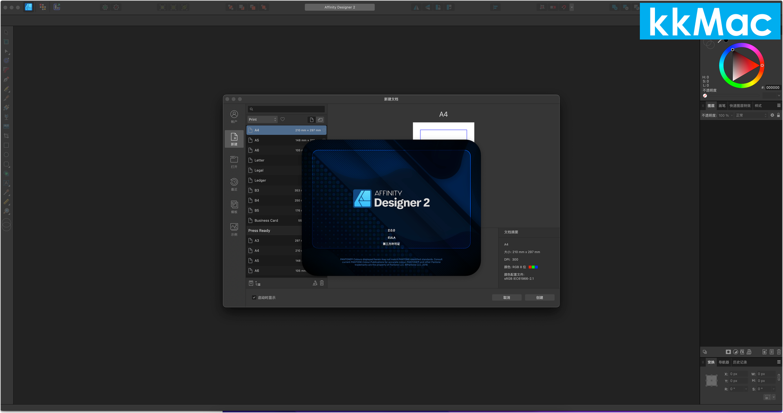Switch to the 图层 tab
Viewport: 783px width, 413px height.
coord(711,105)
